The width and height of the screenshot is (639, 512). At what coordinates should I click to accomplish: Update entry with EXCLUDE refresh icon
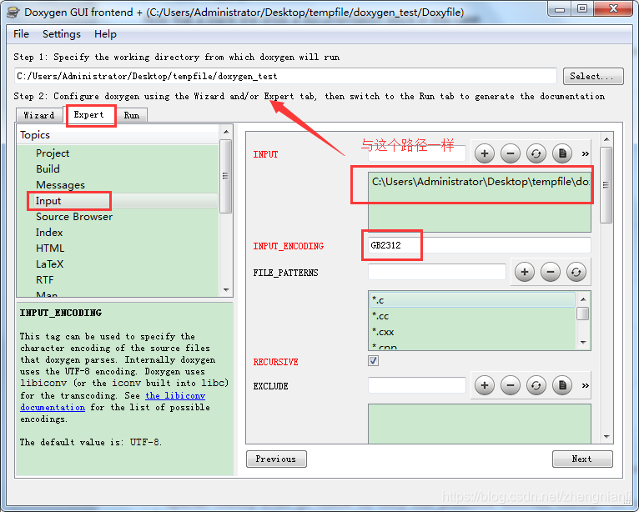coord(536,385)
